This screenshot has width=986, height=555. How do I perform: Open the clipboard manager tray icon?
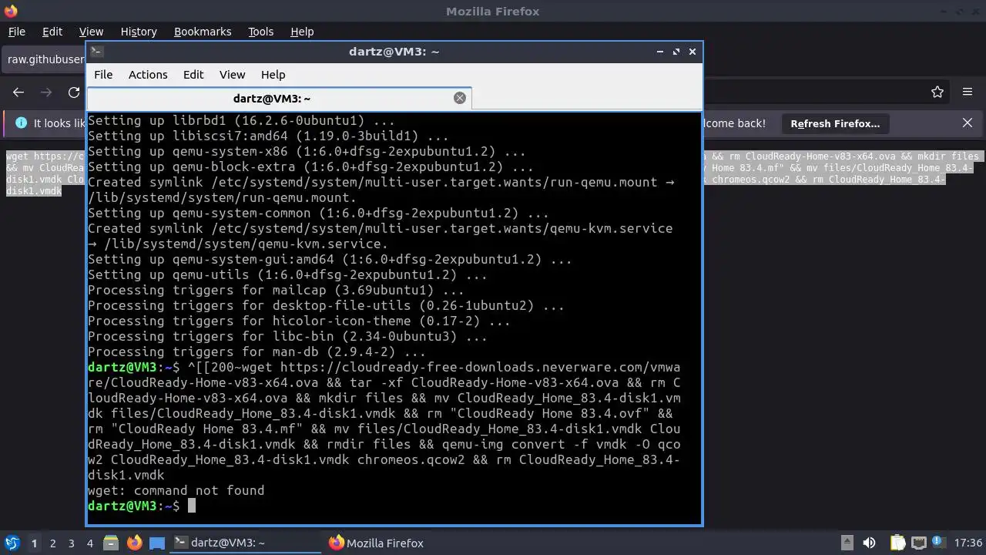tap(897, 543)
